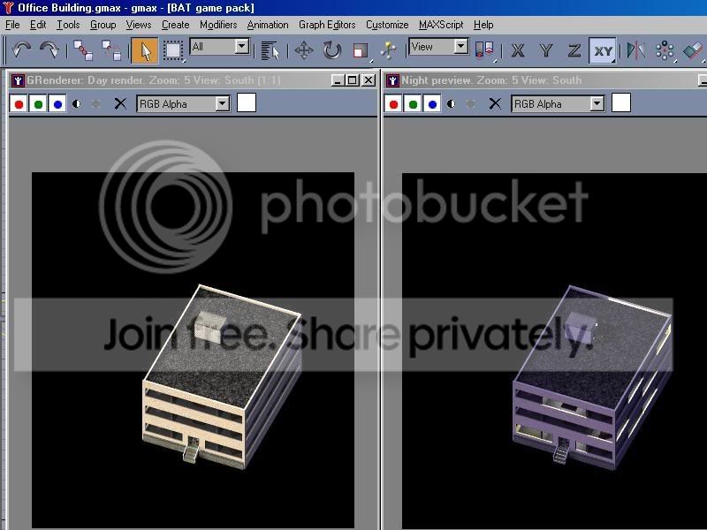The image size is (707, 530).
Task: Clear the Night preview image with X
Action: 495,103
